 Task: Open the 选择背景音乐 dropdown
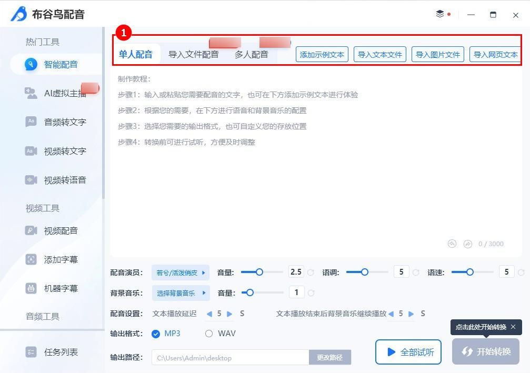click(181, 293)
